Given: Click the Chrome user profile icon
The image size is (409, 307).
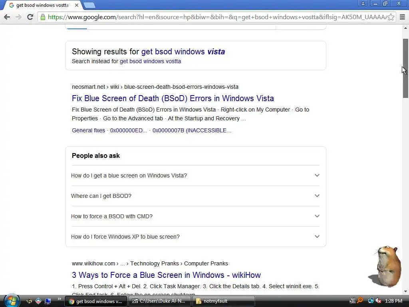Looking at the screenshot, I should 363,3.
